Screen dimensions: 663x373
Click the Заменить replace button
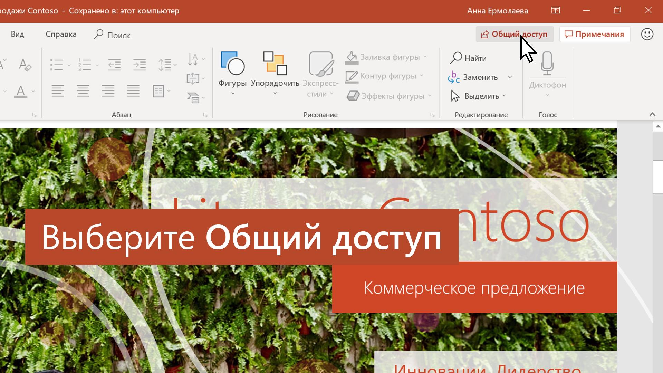(473, 77)
